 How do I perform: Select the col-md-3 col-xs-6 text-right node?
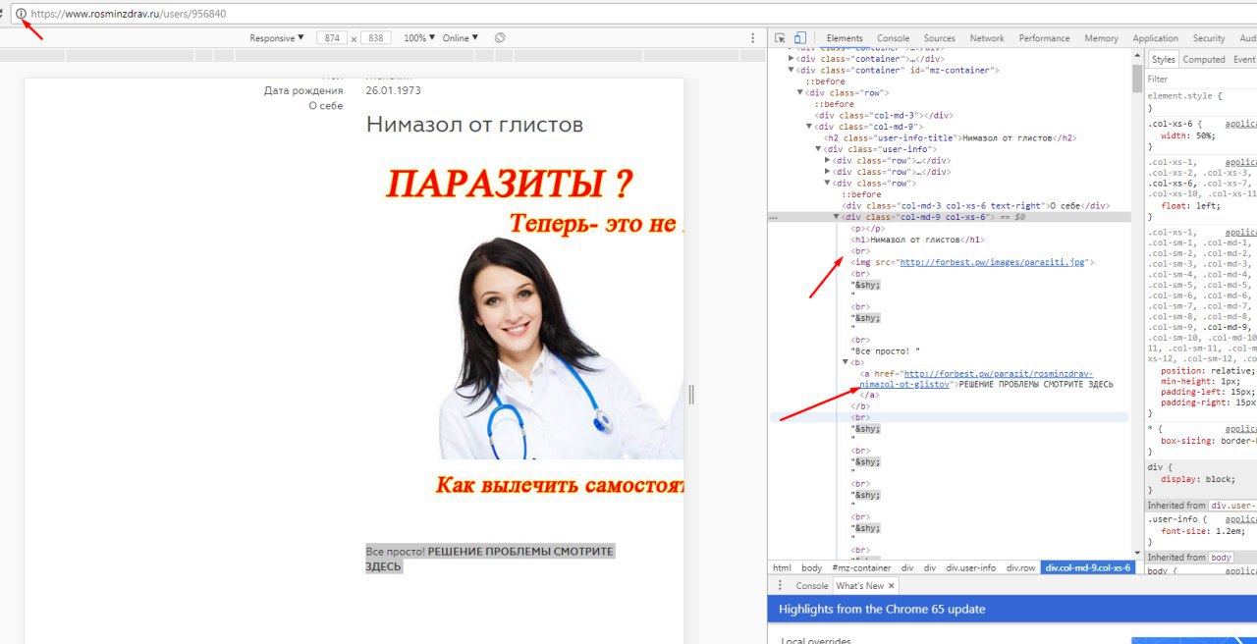[x=975, y=206]
